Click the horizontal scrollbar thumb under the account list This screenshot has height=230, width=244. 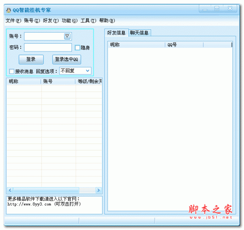pos(46,190)
